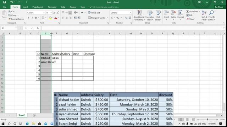Image resolution: width=227 pixels, height=127 pixels.
Task: Open Format as Table gallery
Action: click(x=150, y=16)
